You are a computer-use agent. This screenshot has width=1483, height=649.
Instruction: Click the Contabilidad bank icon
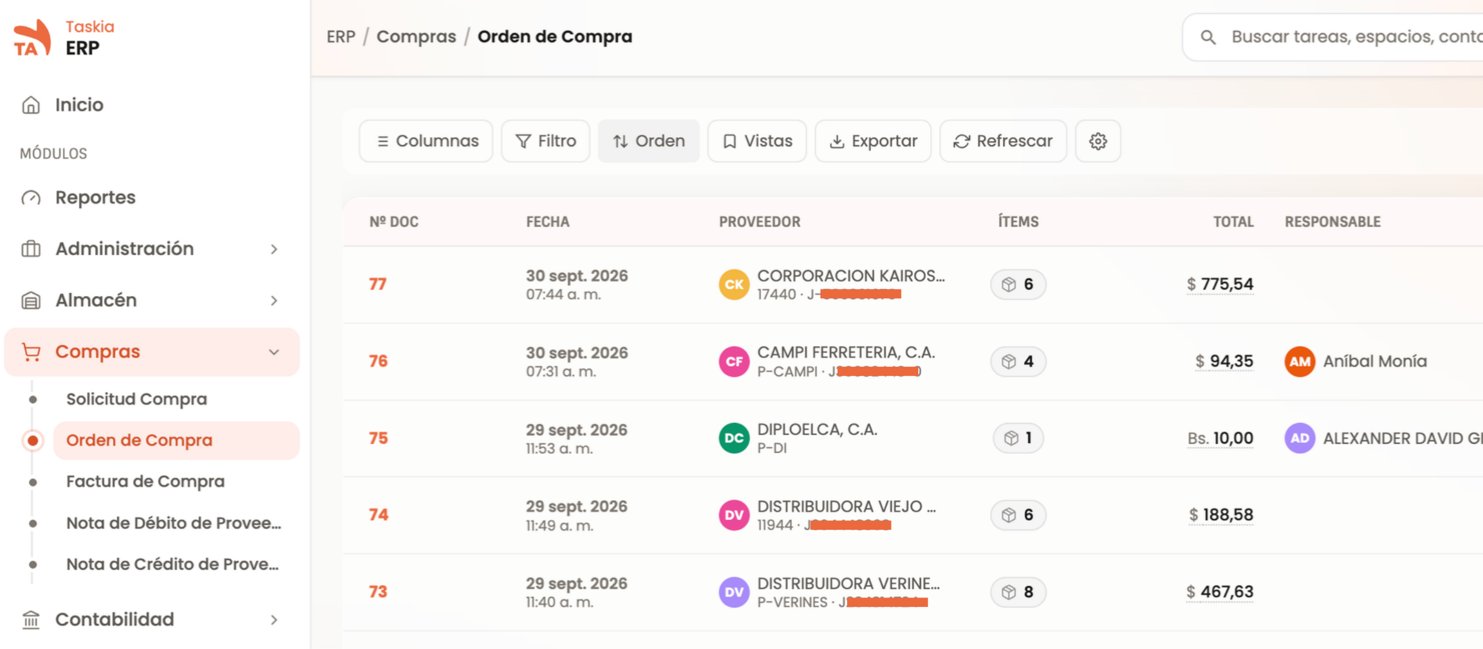coord(31,619)
